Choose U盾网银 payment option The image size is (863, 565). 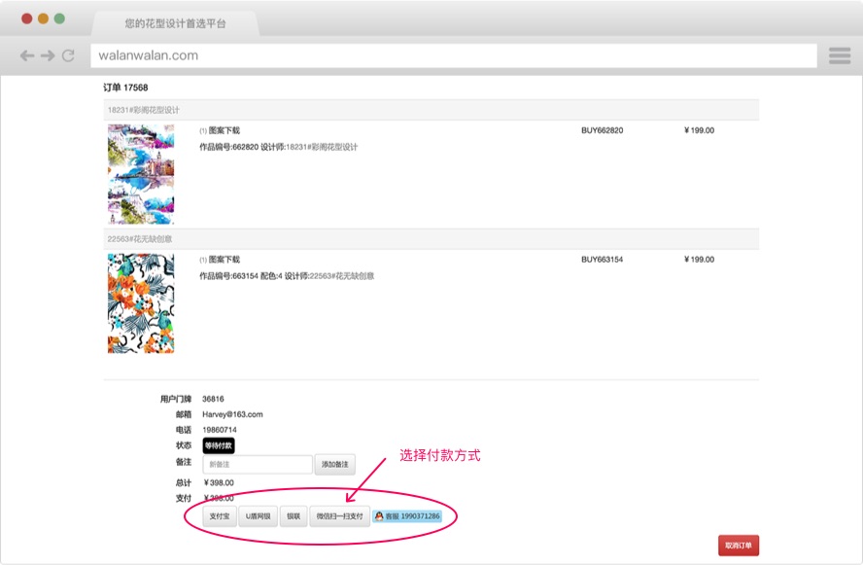point(259,516)
